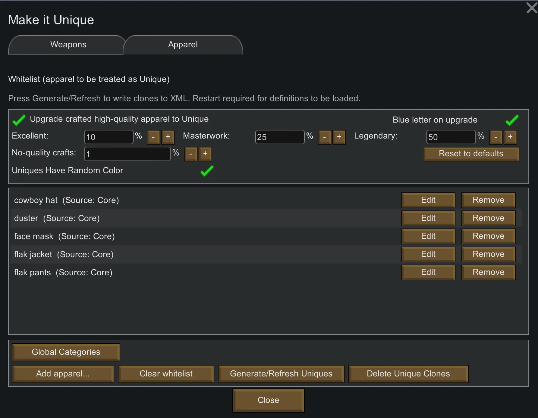Open Global Categories
The height and width of the screenshot is (418, 538).
coord(66,352)
